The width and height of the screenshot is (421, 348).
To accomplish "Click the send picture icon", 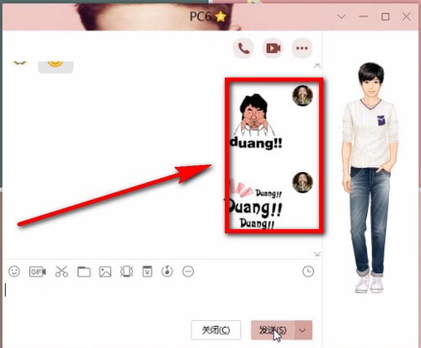I will click(105, 272).
